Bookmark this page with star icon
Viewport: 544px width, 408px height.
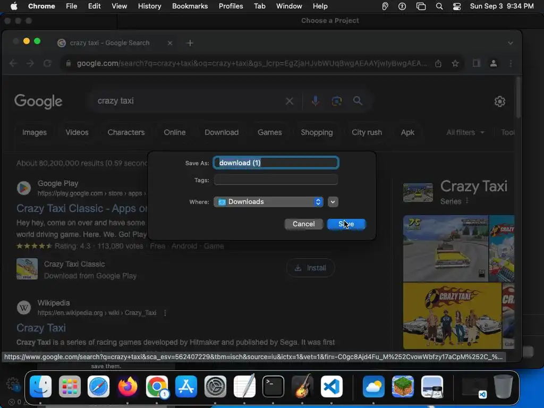click(x=455, y=63)
